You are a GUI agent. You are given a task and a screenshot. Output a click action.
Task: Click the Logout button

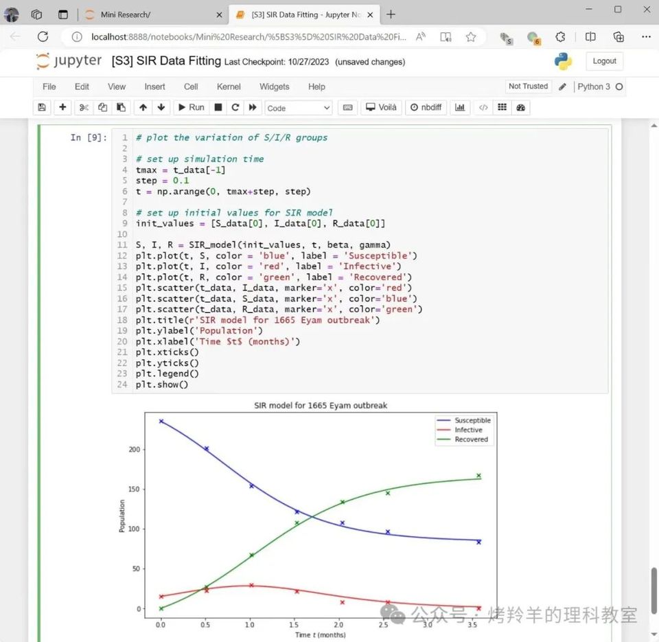[x=604, y=61]
